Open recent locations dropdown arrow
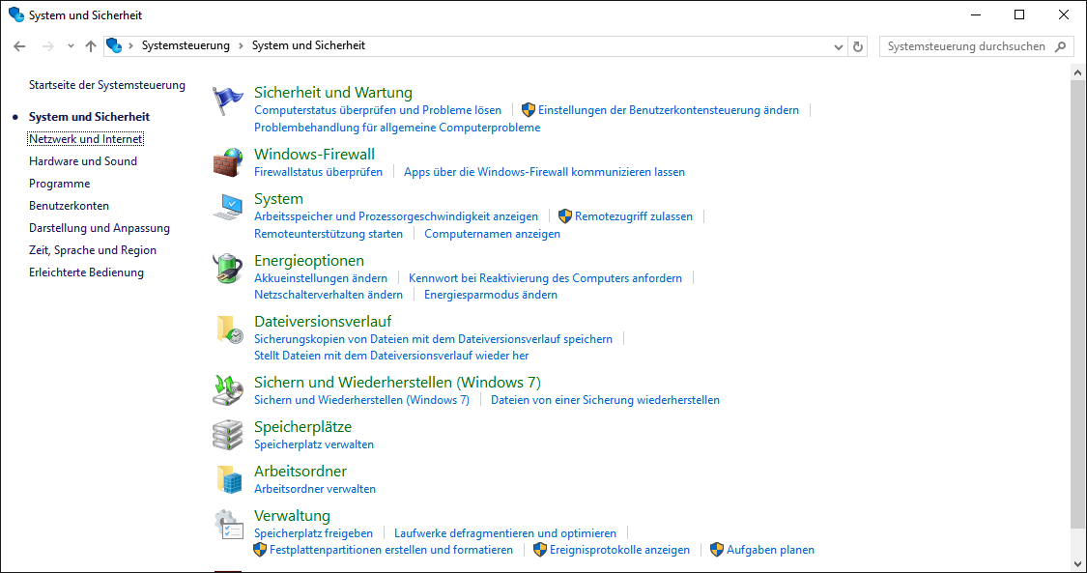 coord(70,46)
